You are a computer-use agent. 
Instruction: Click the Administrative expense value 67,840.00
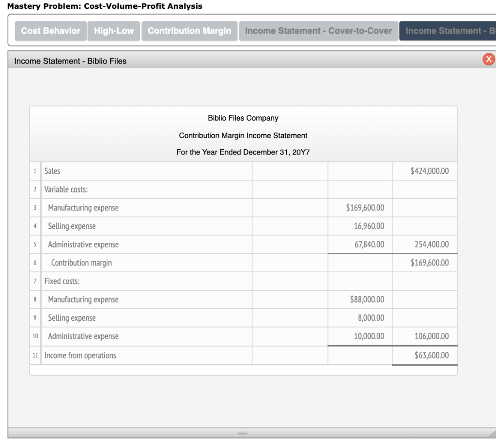[360, 244]
